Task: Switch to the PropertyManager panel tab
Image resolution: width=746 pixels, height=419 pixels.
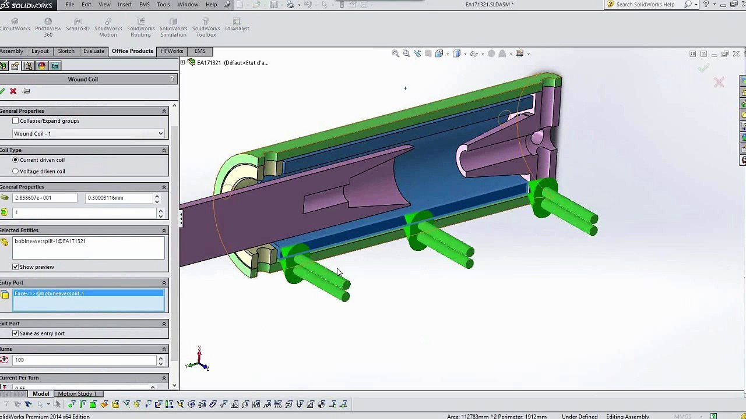Action: click(x=15, y=66)
